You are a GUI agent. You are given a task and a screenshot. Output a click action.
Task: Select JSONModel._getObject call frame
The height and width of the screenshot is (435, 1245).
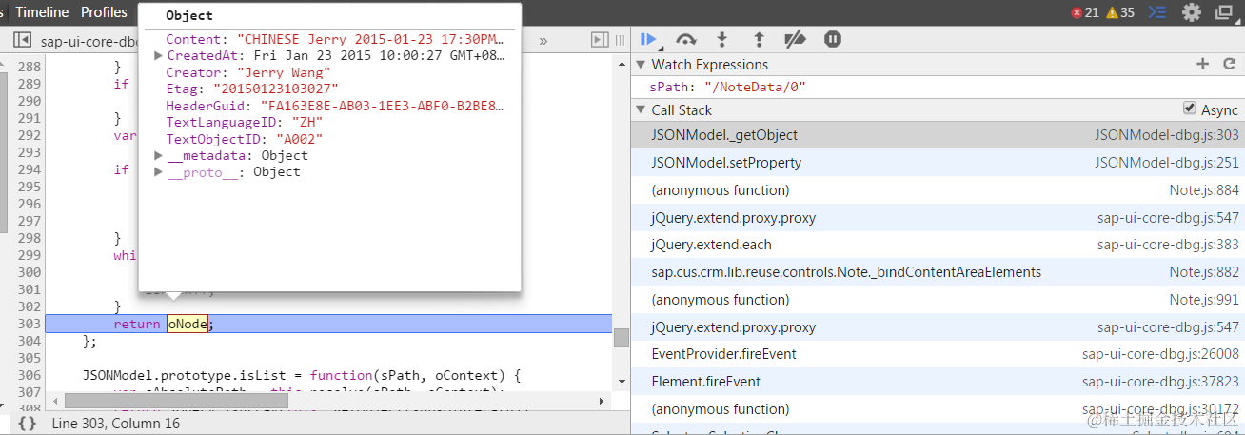[x=938, y=135]
